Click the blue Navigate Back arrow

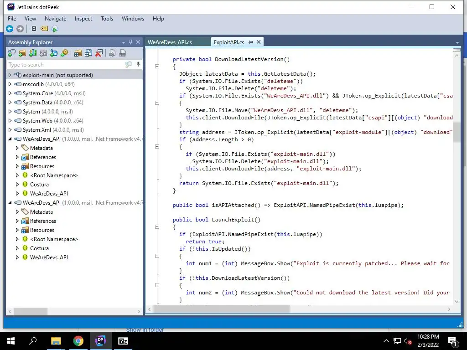coord(10,29)
